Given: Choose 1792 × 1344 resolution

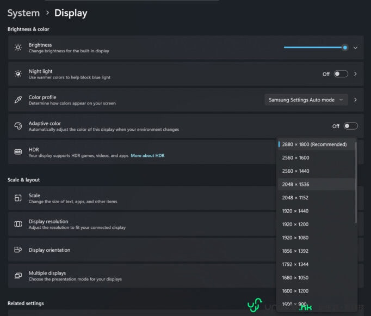Looking at the screenshot, I should click(x=317, y=264).
